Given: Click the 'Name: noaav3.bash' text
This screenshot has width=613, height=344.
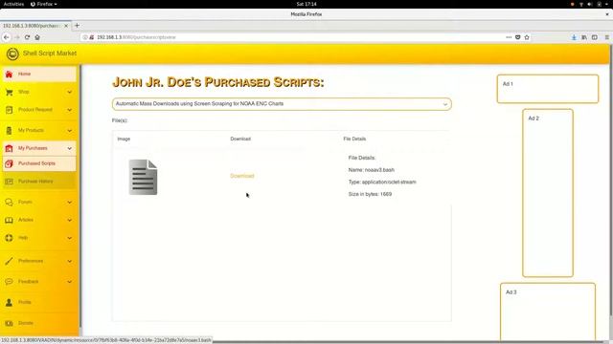Looking at the screenshot, I should tap(372, 170).
